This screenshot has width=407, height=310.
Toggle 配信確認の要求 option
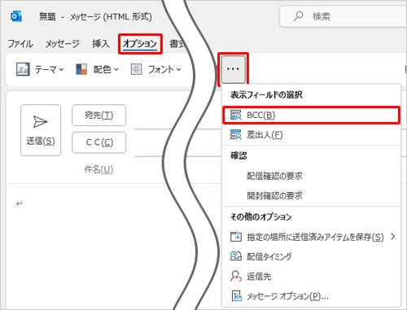point(311,176)
